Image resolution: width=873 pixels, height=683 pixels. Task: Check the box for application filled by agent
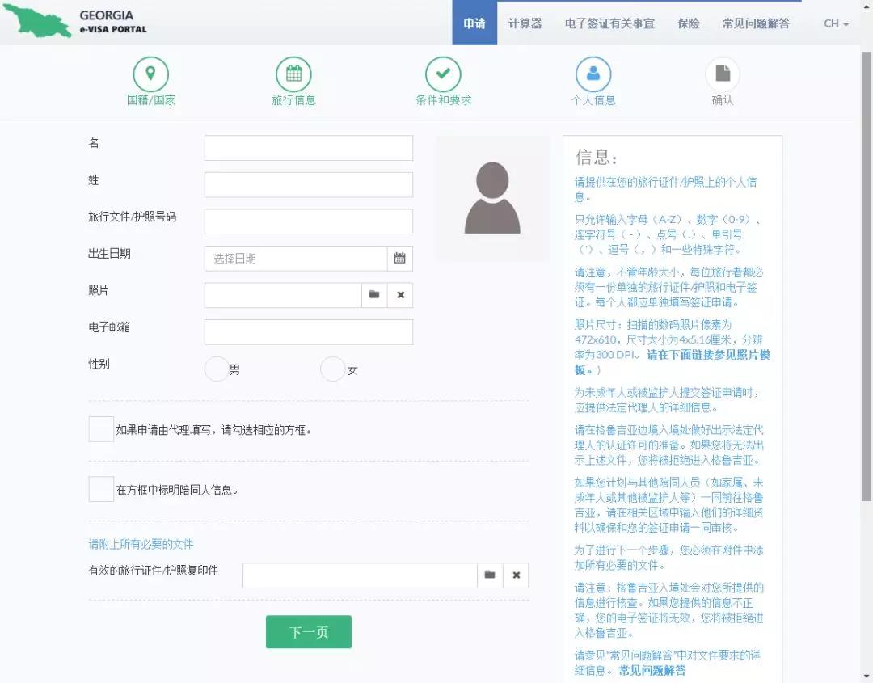coord(101,429)
